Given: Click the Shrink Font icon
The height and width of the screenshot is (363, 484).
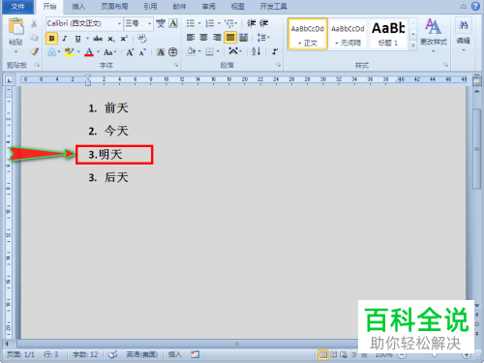Looking at the screenshot, I should tap(142, 52).
